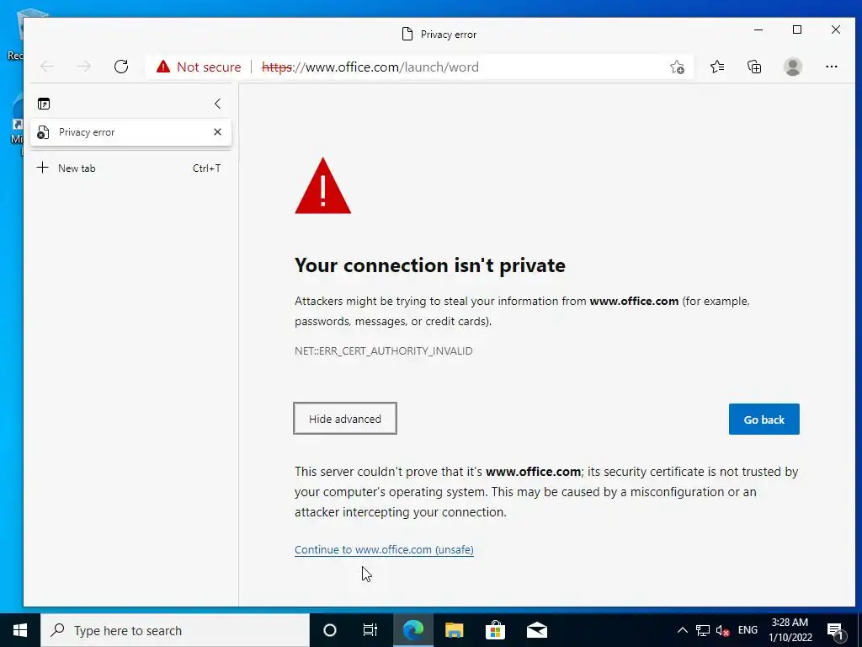Open Settings and more ellipsis menu
This screenshot has height=647, width=862.
coord(831,67)
